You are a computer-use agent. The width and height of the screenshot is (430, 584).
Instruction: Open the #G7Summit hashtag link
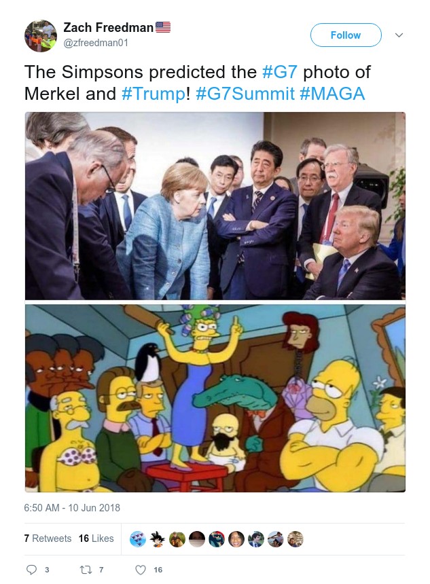[245, 94]
